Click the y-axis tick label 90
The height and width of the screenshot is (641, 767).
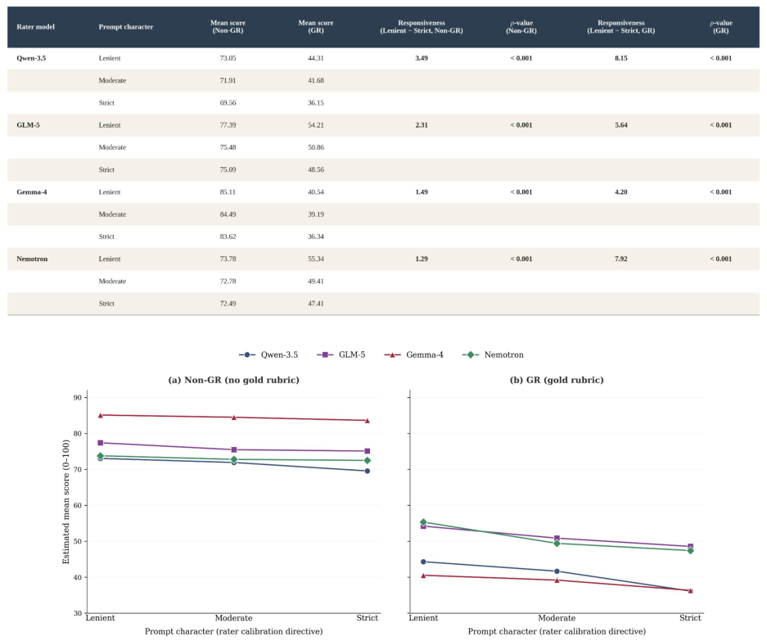(x=78, y=398)
